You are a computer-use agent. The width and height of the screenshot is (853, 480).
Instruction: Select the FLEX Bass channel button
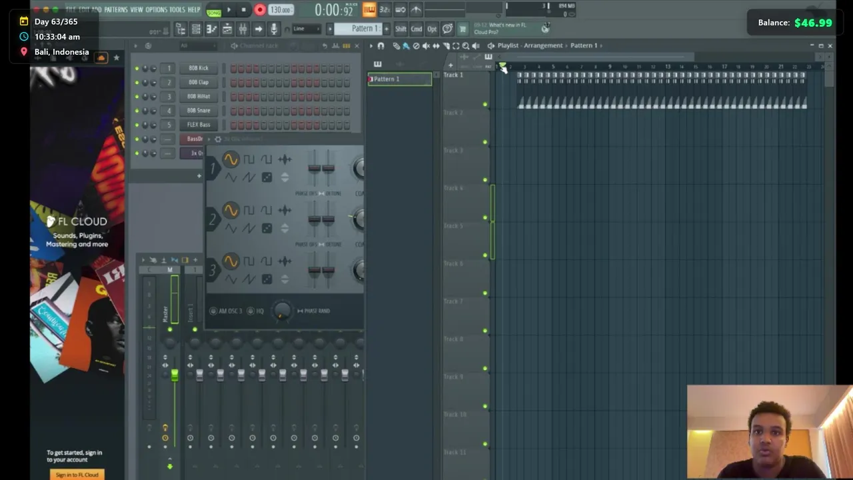198,125
